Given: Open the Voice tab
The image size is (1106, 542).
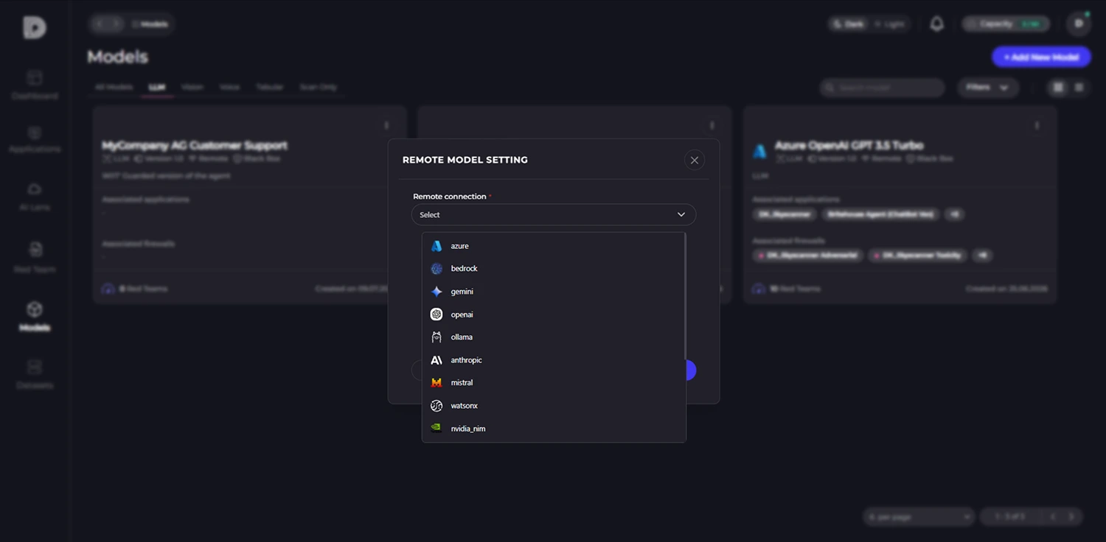Looking at the screenshot, I should tap(229, 87).
